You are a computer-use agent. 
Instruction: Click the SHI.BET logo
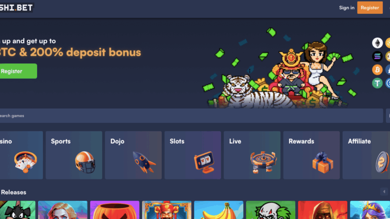(16, 8)
